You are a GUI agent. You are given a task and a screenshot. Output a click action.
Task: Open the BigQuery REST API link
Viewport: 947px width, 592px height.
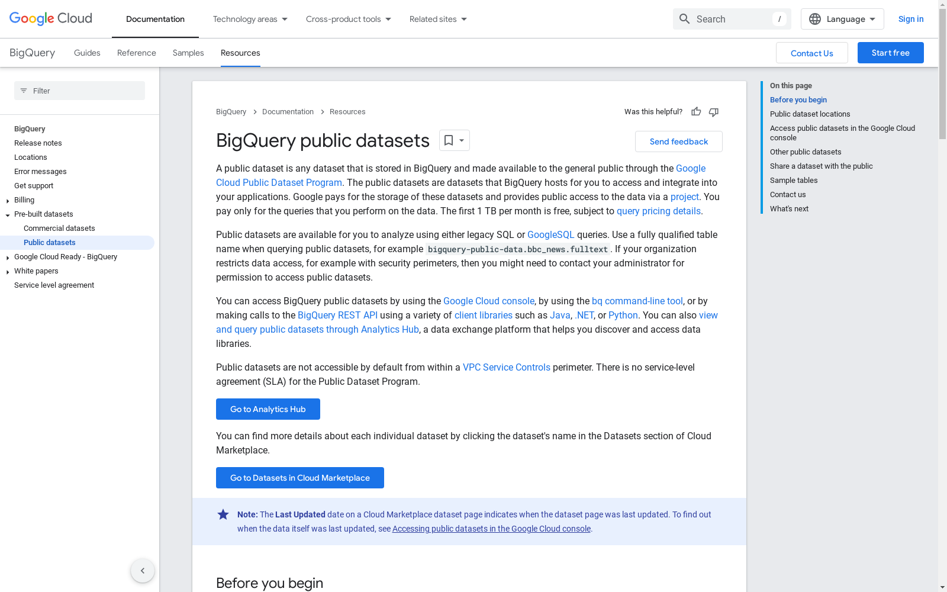337,316
